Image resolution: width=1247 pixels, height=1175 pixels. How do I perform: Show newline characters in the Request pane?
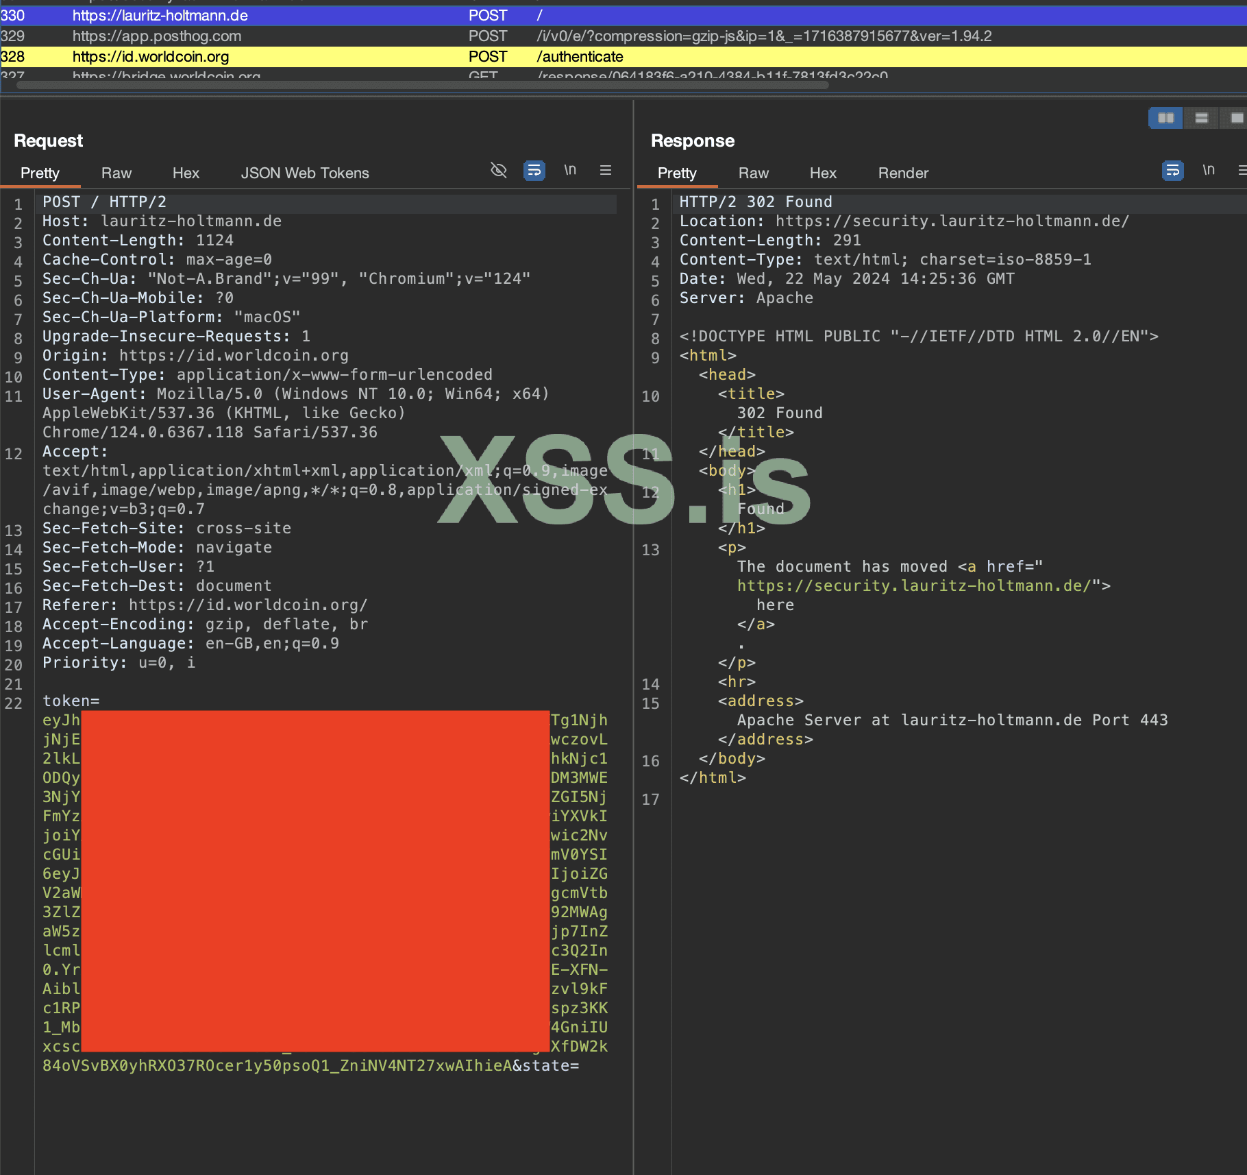point(571,170)
